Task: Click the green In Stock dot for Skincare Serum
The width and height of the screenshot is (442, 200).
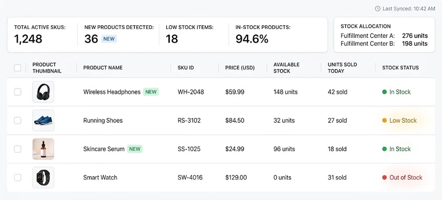Action: [385, 149]
